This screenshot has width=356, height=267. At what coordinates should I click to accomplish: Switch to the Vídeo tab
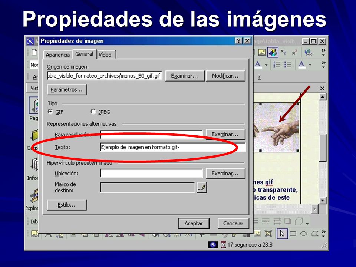[x=105, y=55]
